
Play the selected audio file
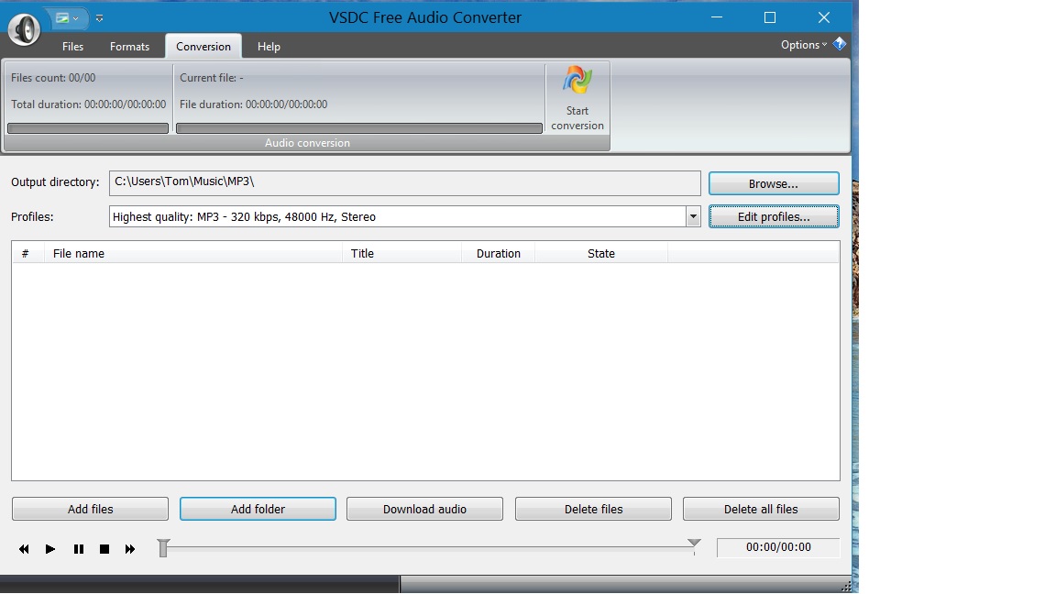(x=50, y=549)
